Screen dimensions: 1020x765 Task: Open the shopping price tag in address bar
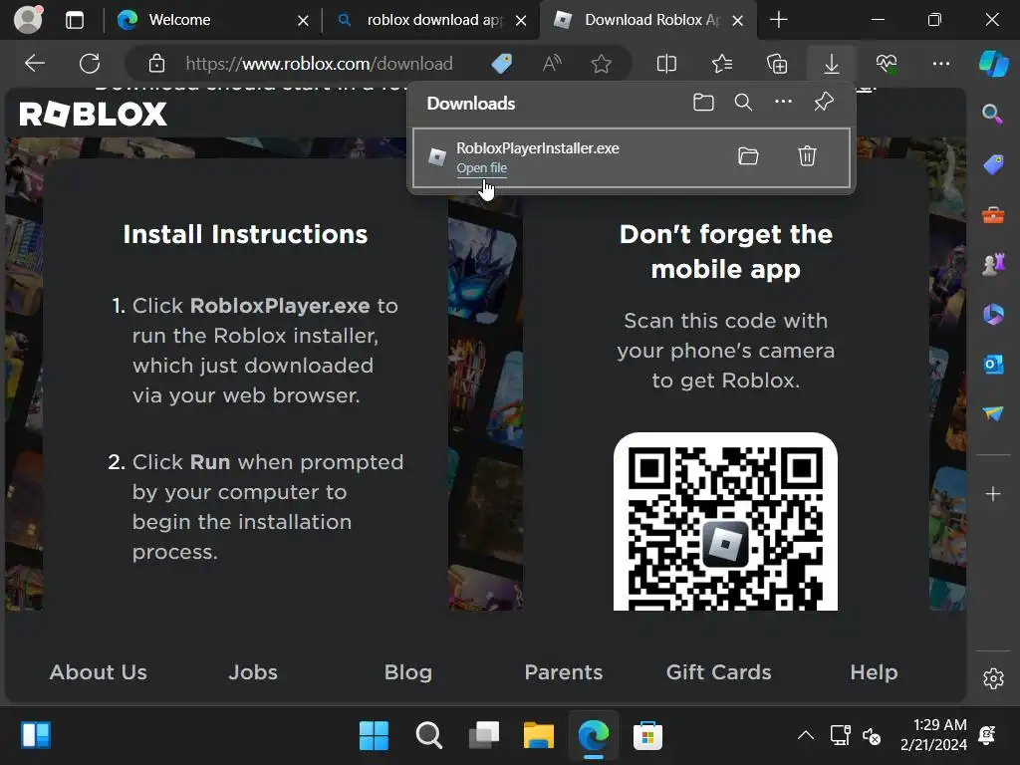click(502, 64)
